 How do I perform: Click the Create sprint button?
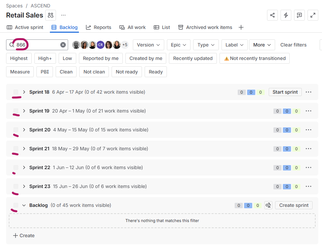click(294, 205)
